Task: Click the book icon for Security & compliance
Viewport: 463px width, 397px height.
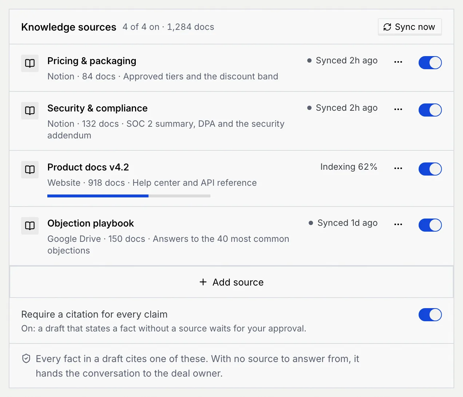Action: click(30, 111)
